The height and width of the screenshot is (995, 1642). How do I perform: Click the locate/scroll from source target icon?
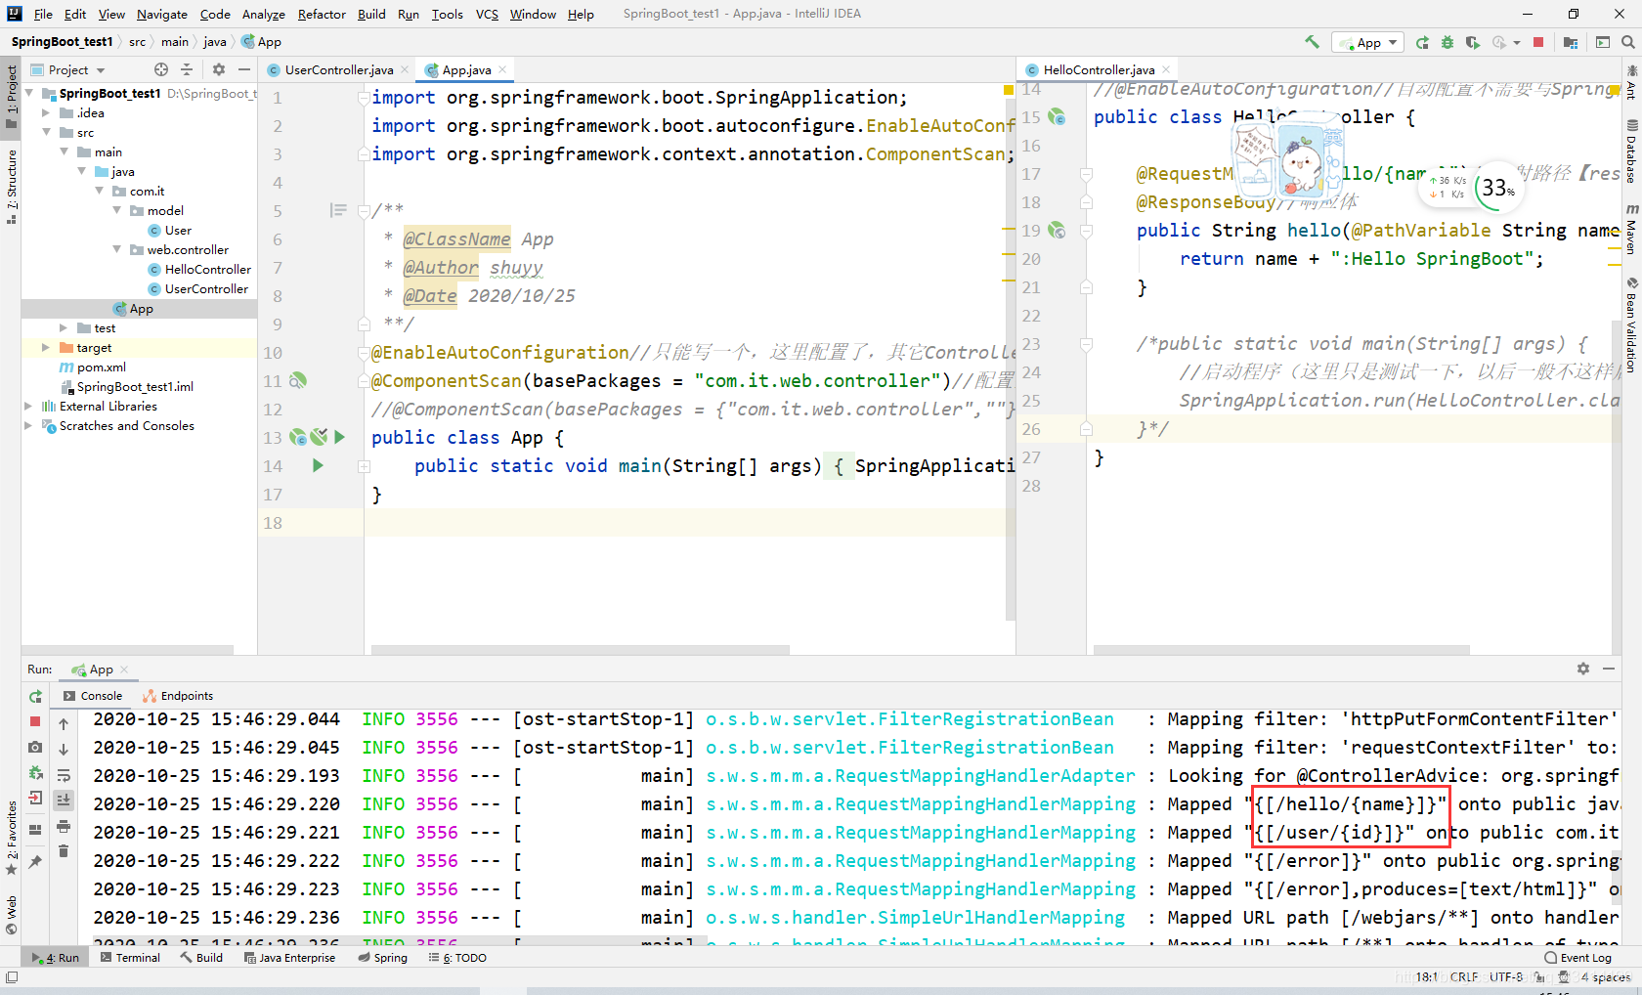(161, 69)
